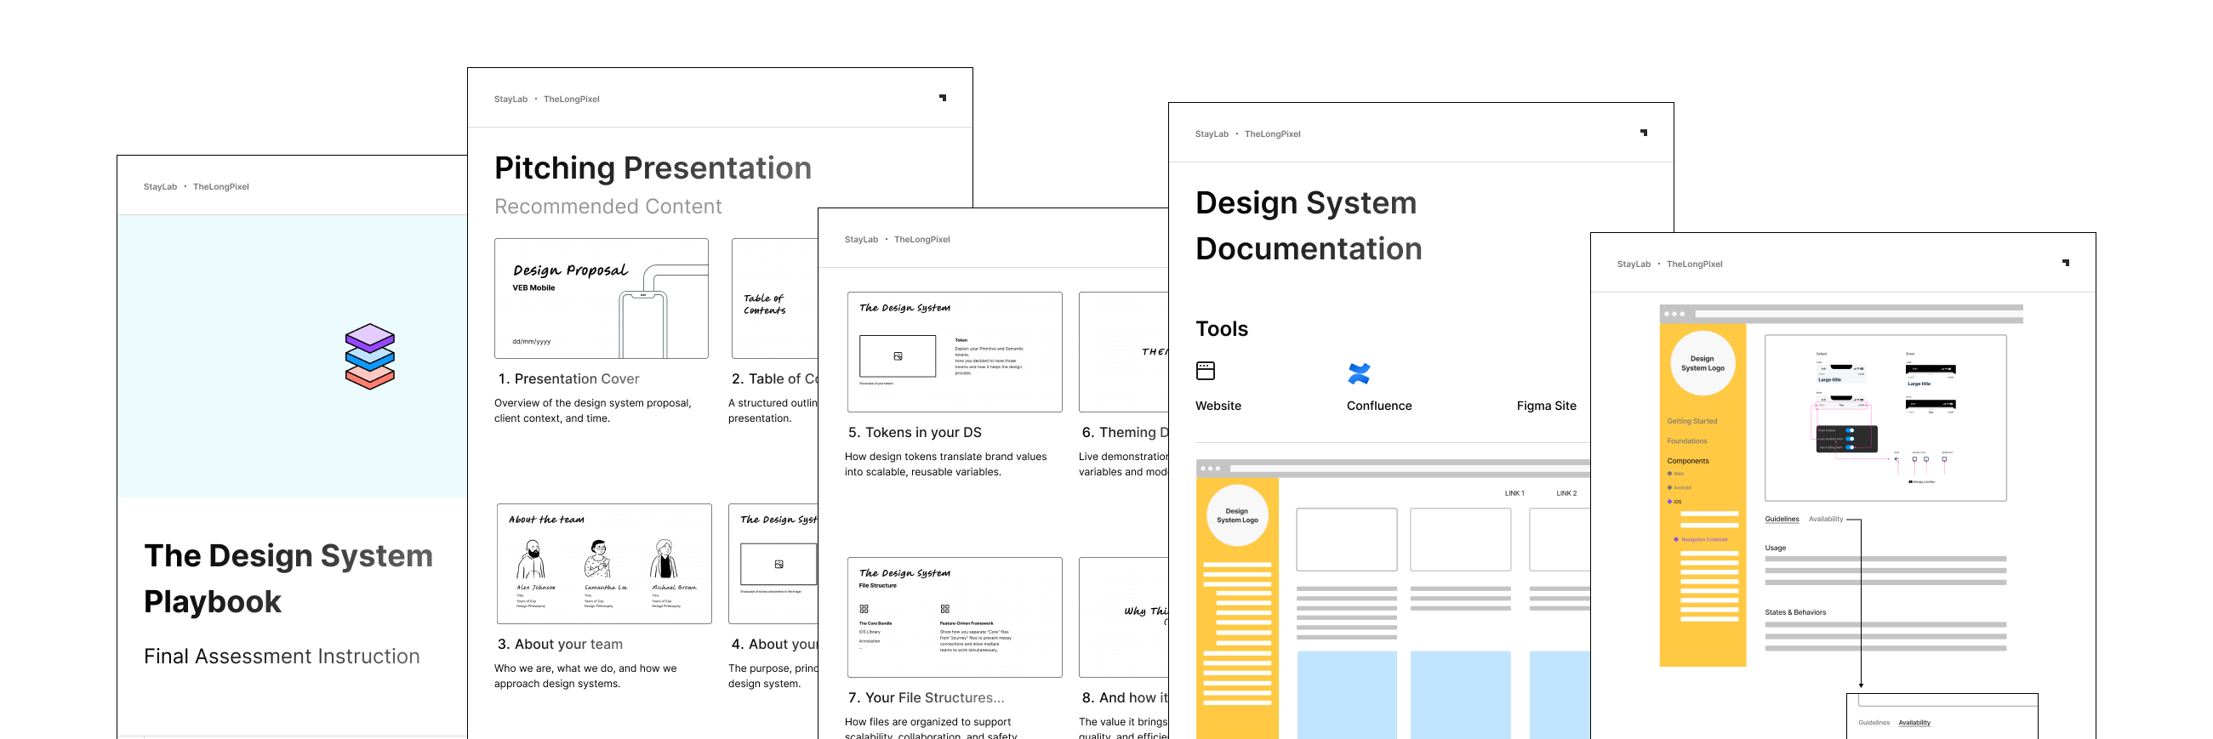Select the Android item under Components
2213x739 pixels.
click(x=1679, y=487)
